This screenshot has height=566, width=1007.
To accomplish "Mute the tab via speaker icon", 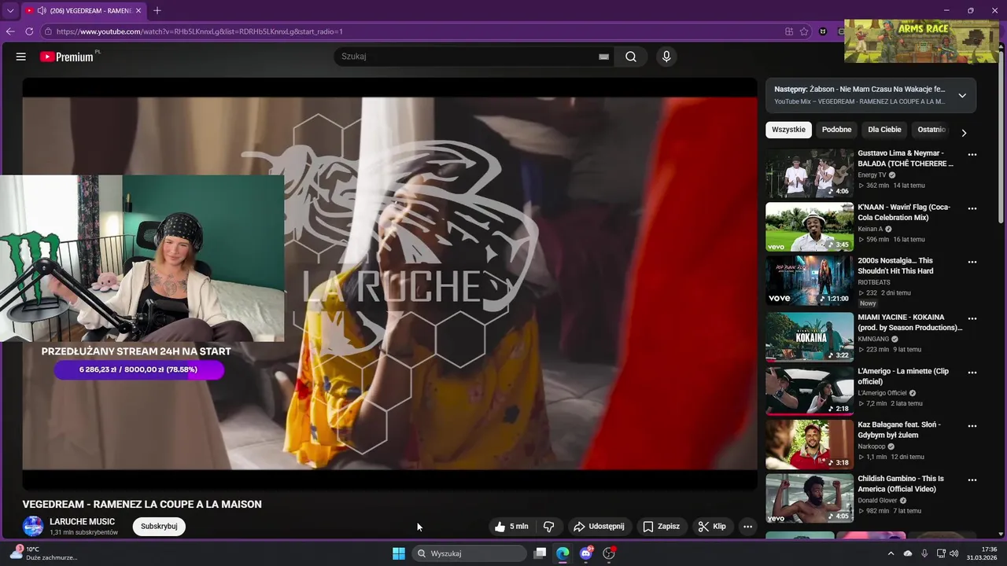I will pos(41,11).
